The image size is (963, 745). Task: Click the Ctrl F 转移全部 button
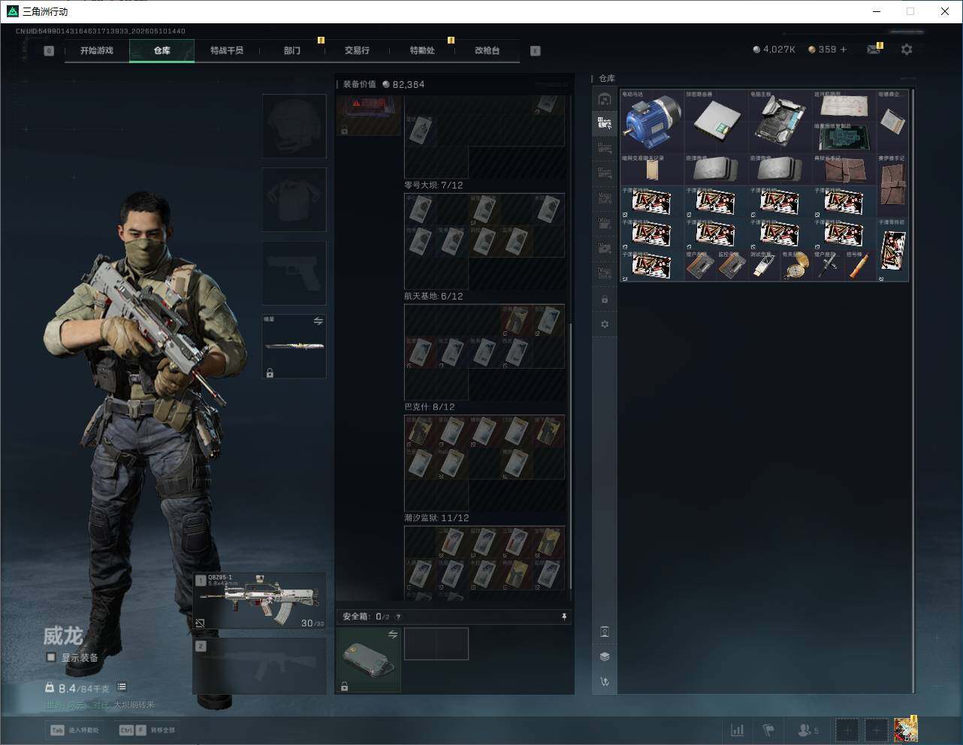(x=147, y=730)
